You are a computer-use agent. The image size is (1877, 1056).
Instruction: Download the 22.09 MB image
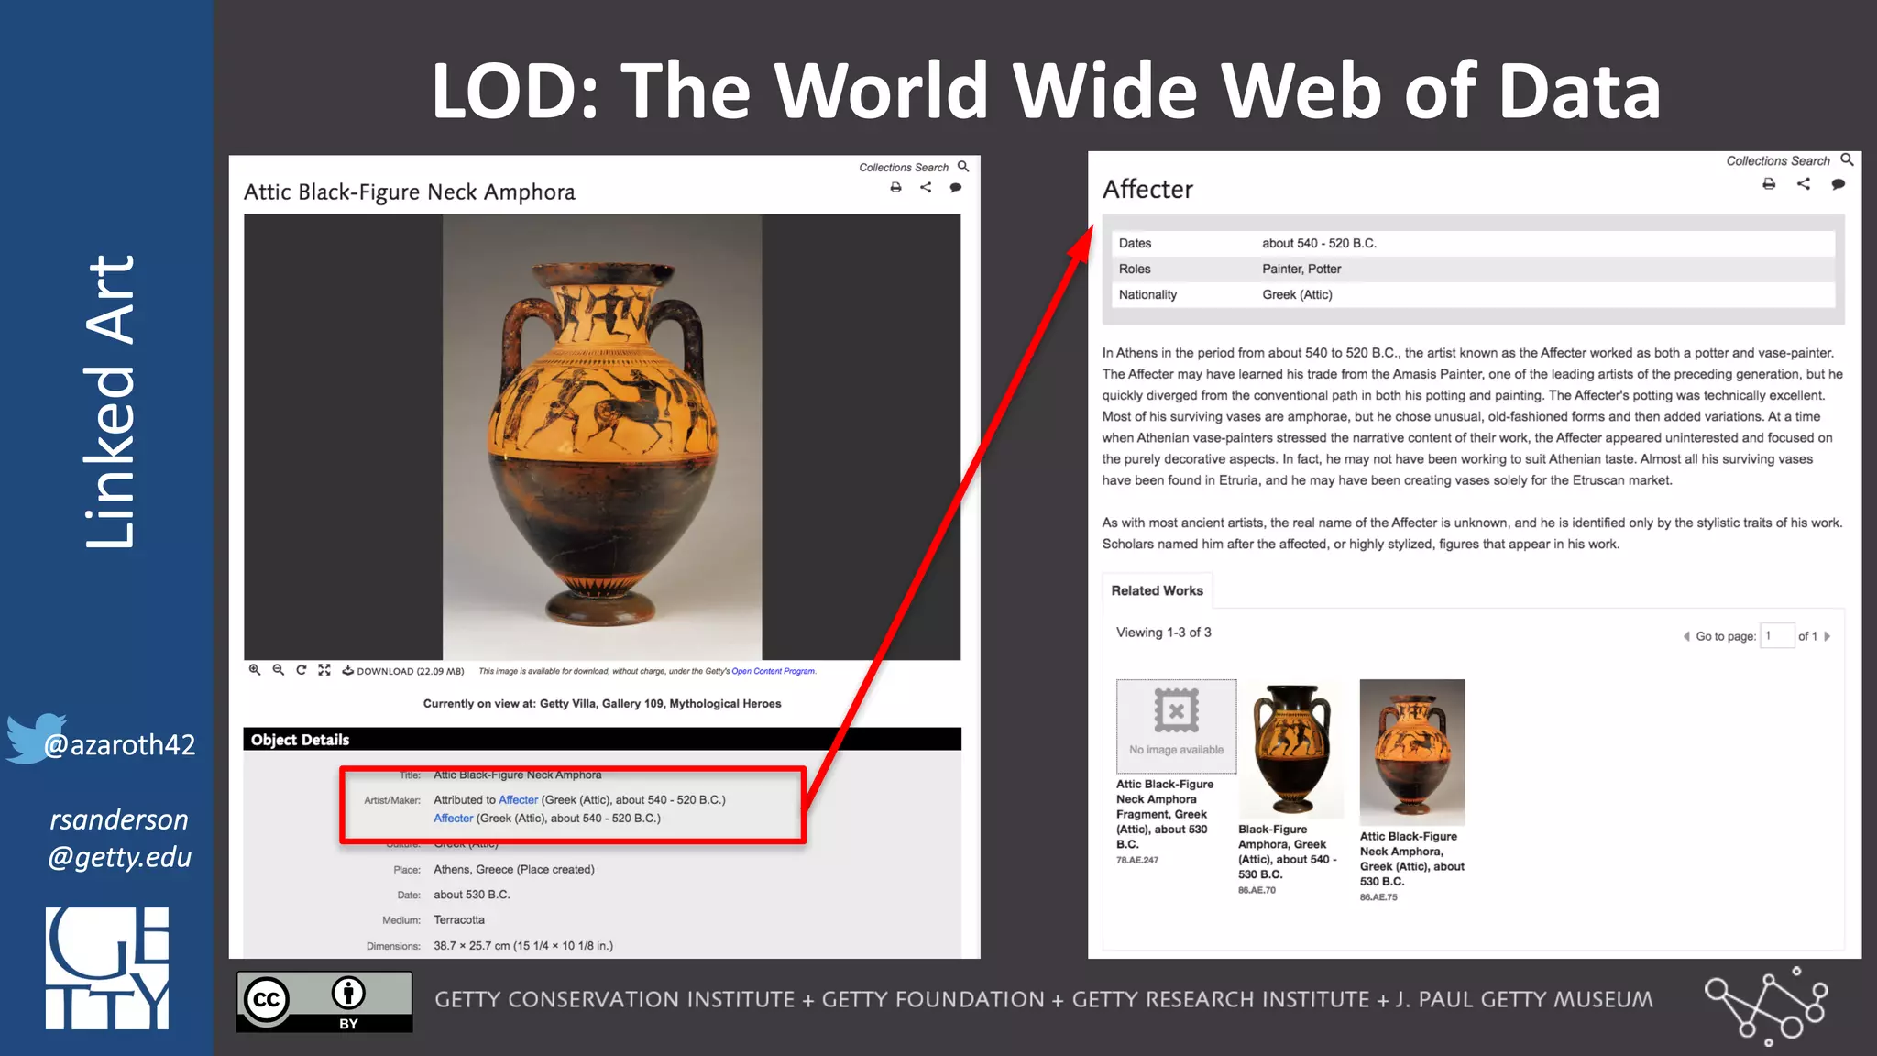point(403,671)
